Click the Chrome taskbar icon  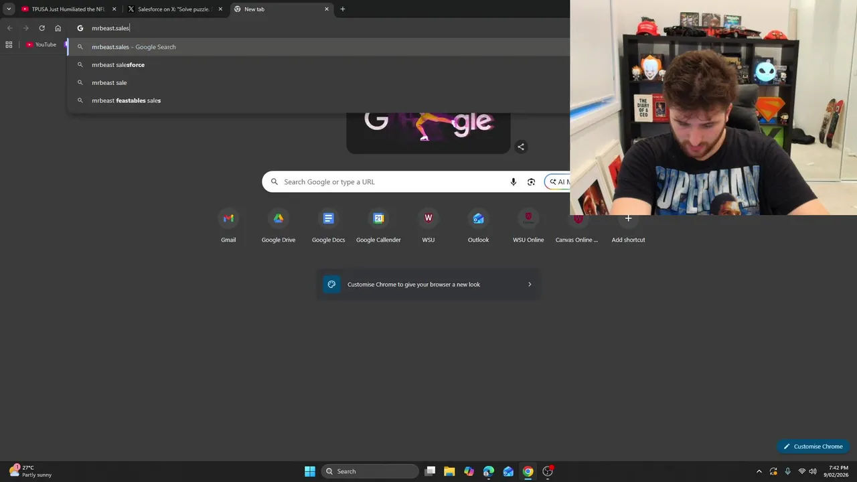(x=528, y=471)
